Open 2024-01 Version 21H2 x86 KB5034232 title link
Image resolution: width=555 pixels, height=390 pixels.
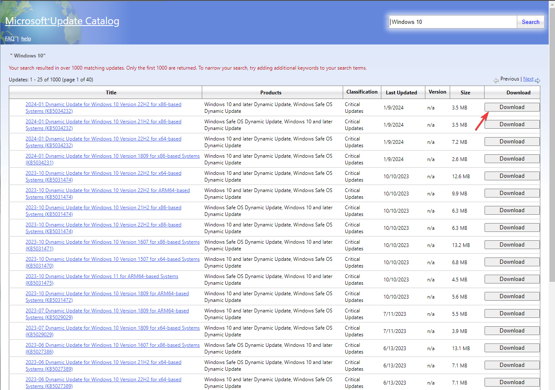(103, 125)
